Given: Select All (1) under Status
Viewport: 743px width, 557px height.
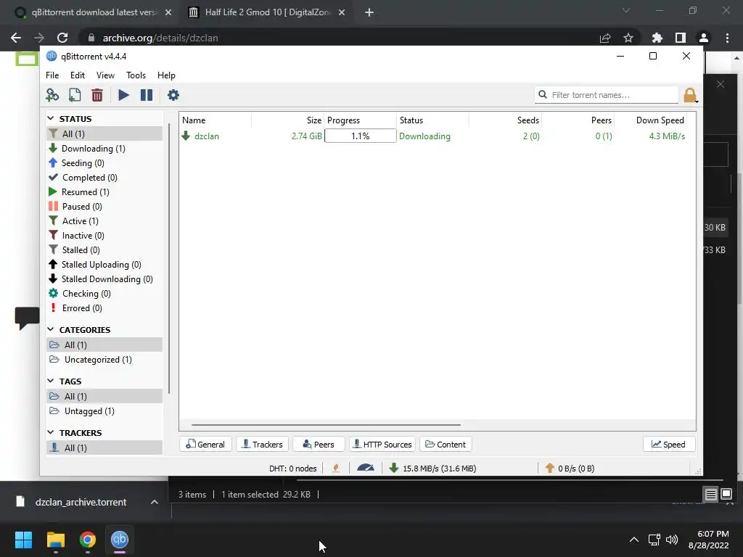Looking at the screenshot, I should pyautogui.click(x=104, y=133).
